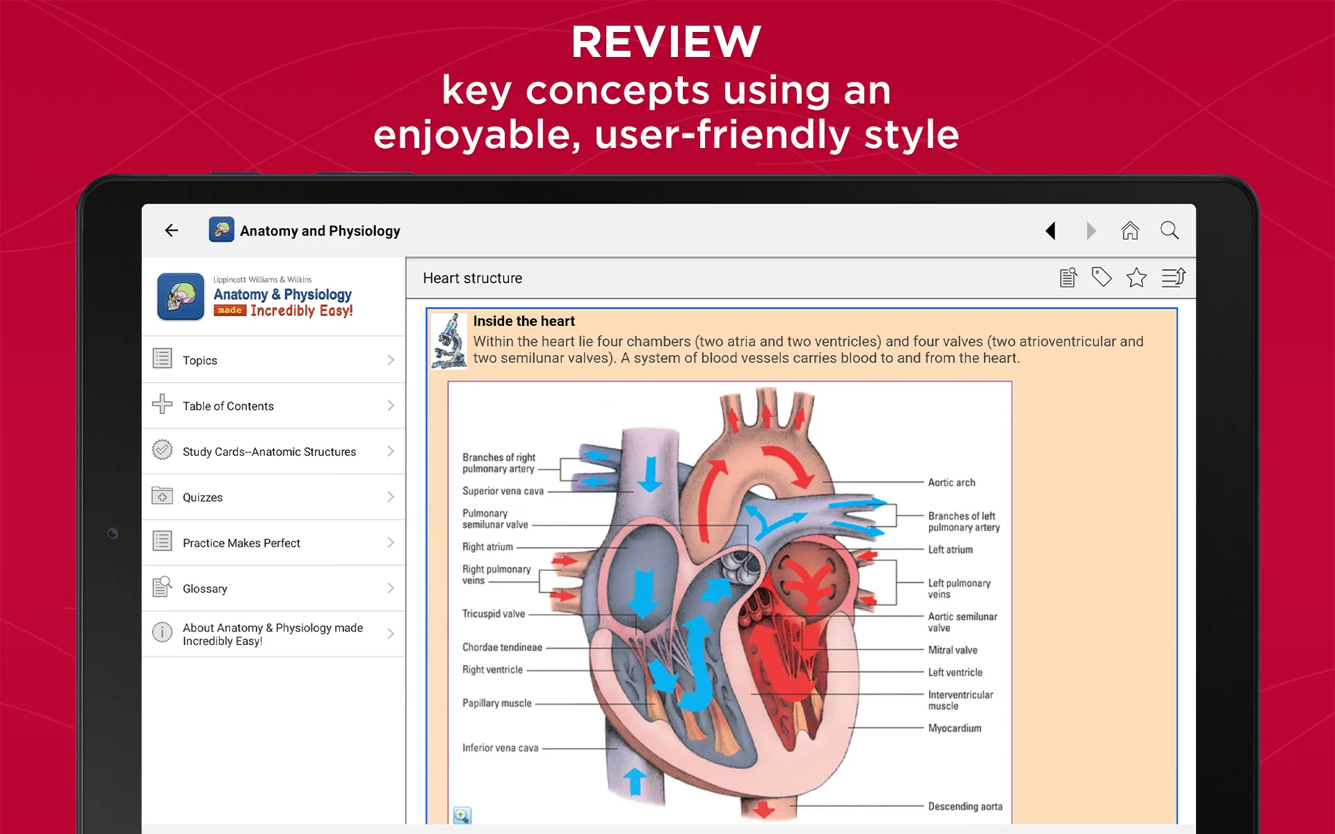Viewport: 1335px width, 834px height.
Task: Go back using the left arrow icon
Action: 172,230
